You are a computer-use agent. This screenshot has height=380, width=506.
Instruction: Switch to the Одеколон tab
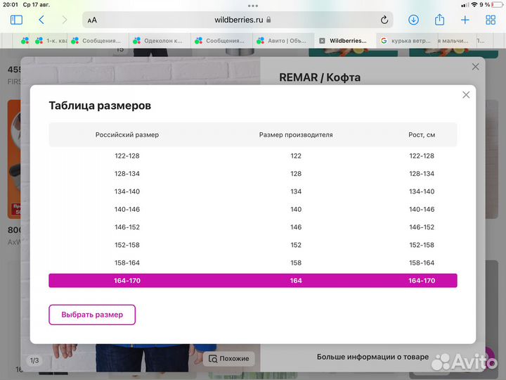(x=160, y=41)
